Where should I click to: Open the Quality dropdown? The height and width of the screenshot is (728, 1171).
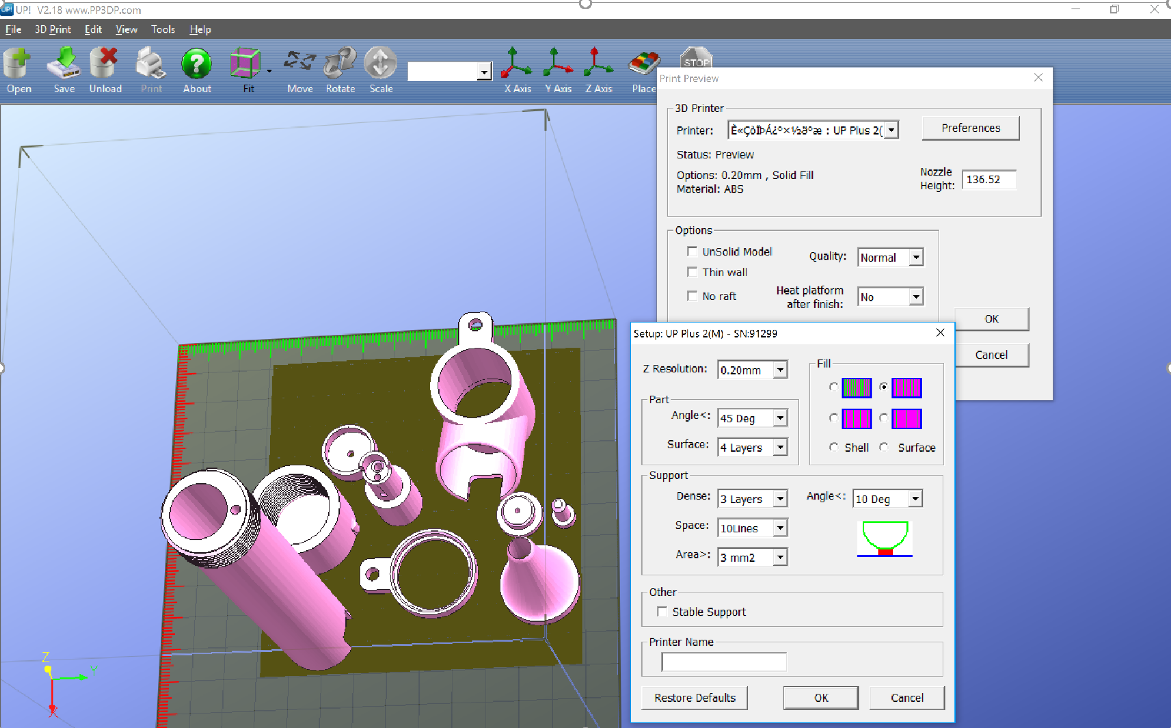point(916,258)
